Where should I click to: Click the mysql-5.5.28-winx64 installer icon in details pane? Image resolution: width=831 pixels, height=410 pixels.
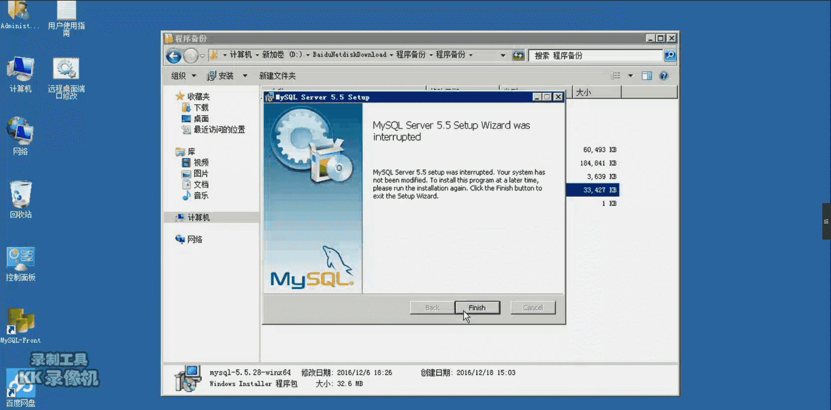coord(188,378)
